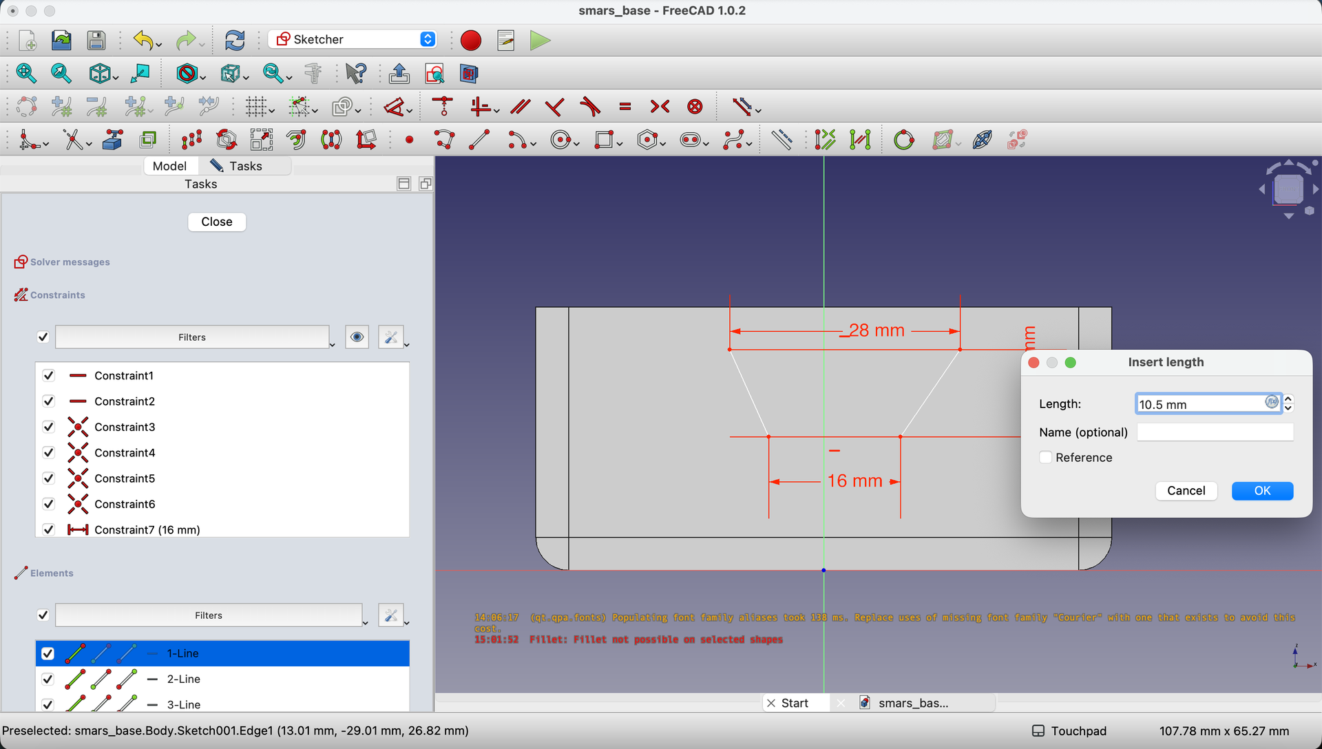The image size is (1322, 749).
Task: Apply horizontal/vertical constraint tool
Action: pos(481,107)
